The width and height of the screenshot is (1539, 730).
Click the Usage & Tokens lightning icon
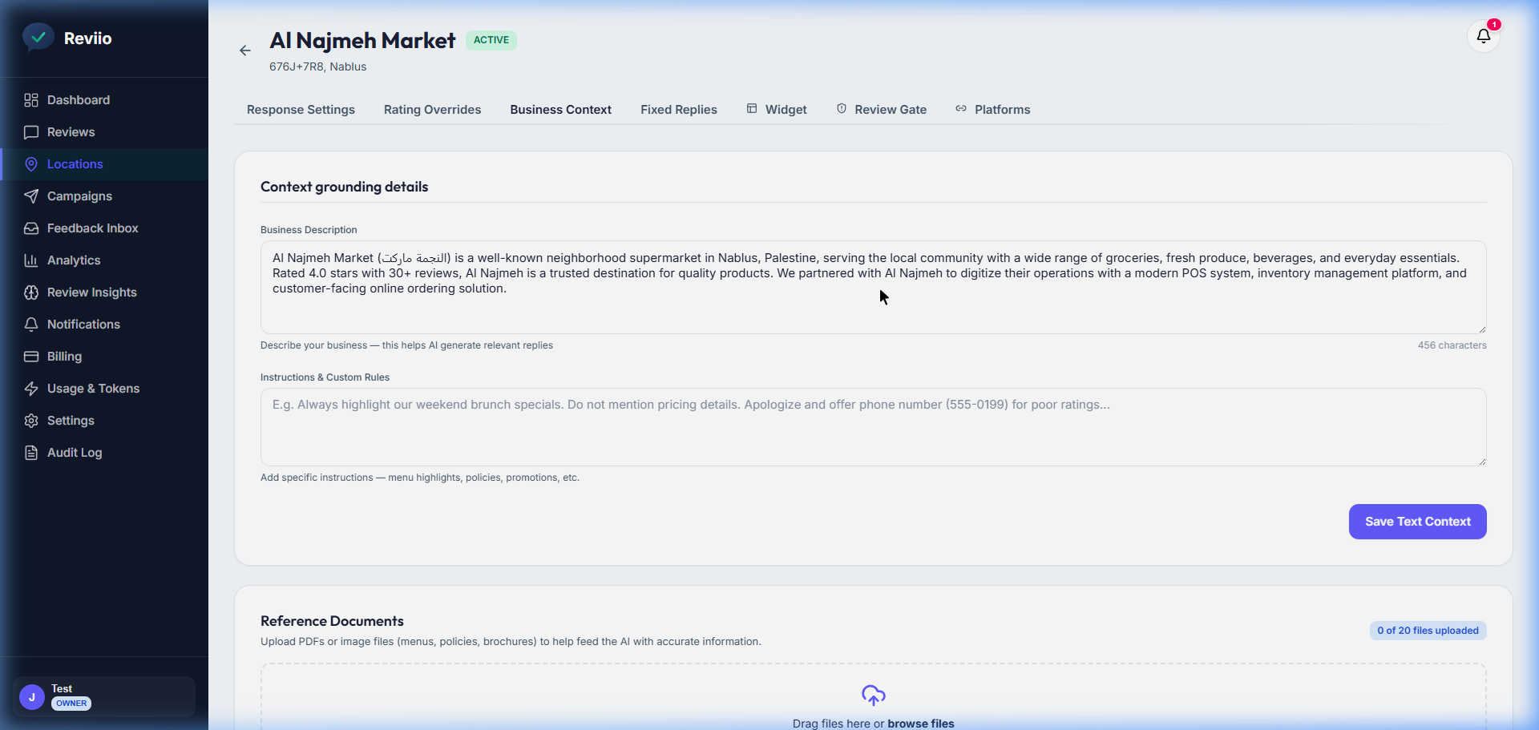tap(31, 389)
